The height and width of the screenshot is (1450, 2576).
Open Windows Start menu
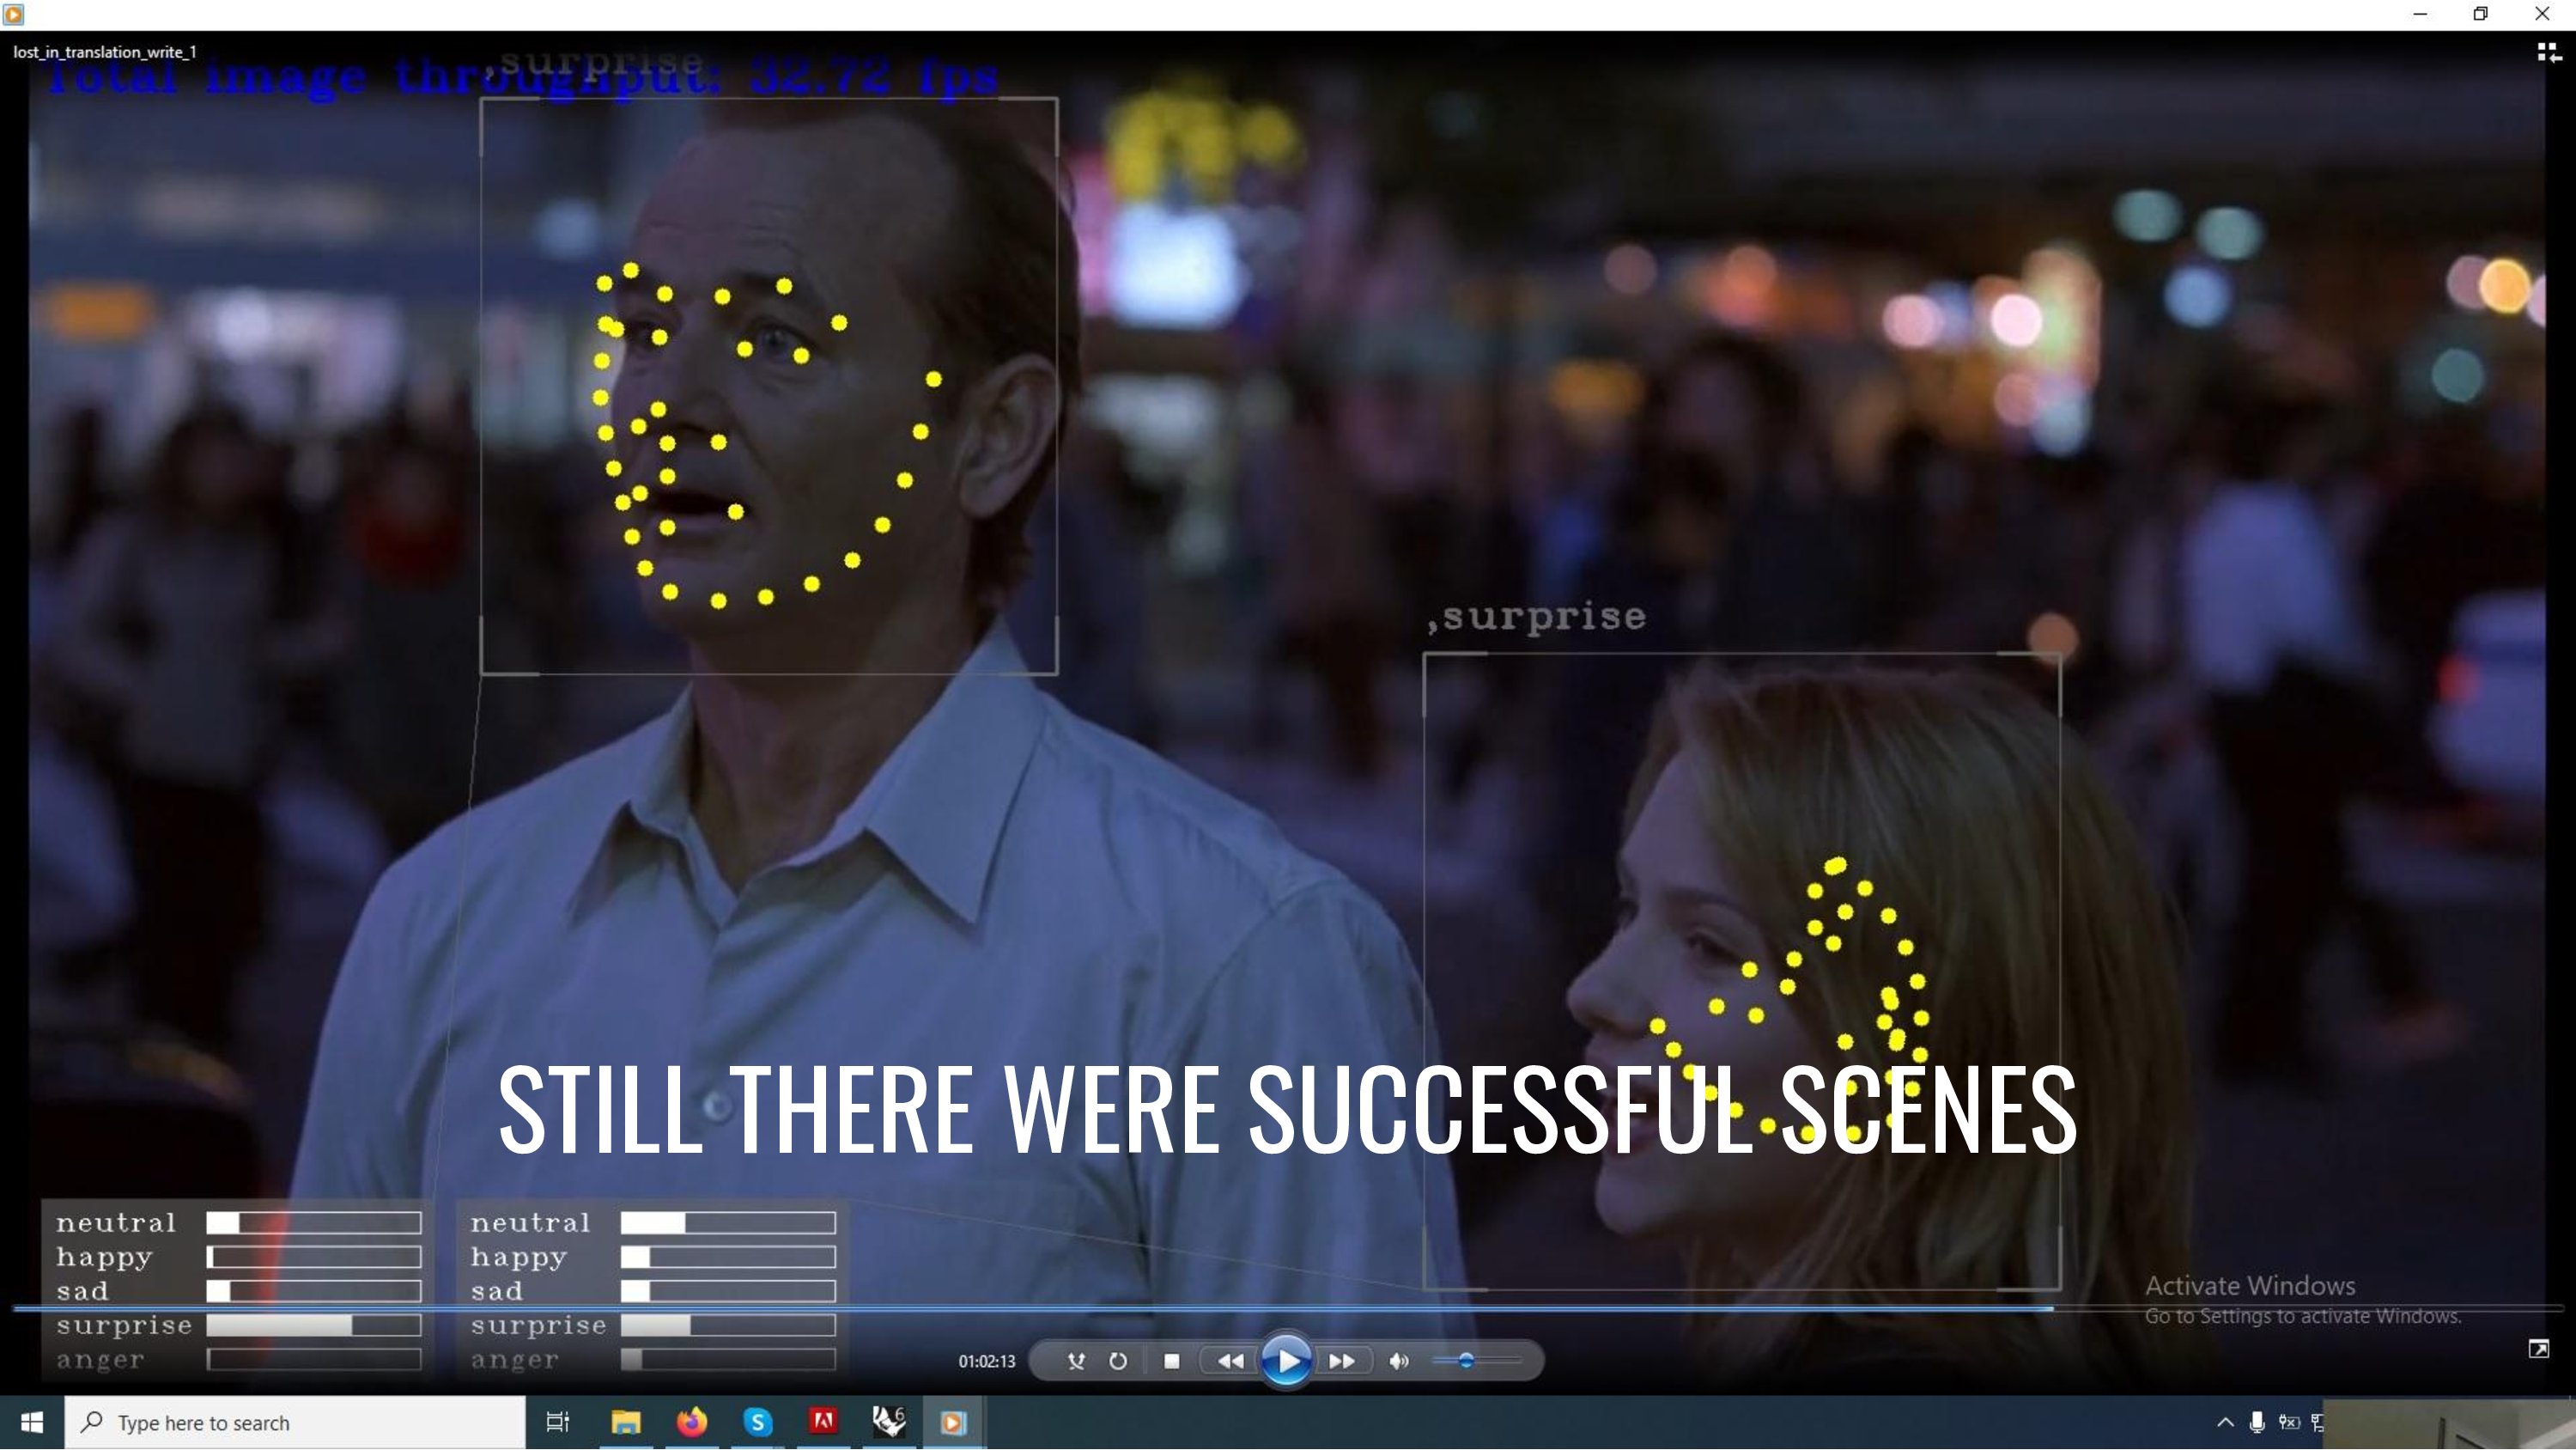coord(32,1422)
